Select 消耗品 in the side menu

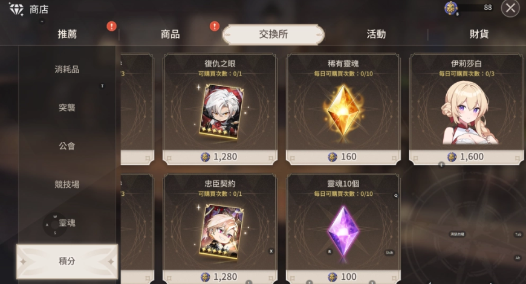click(67, 69)
